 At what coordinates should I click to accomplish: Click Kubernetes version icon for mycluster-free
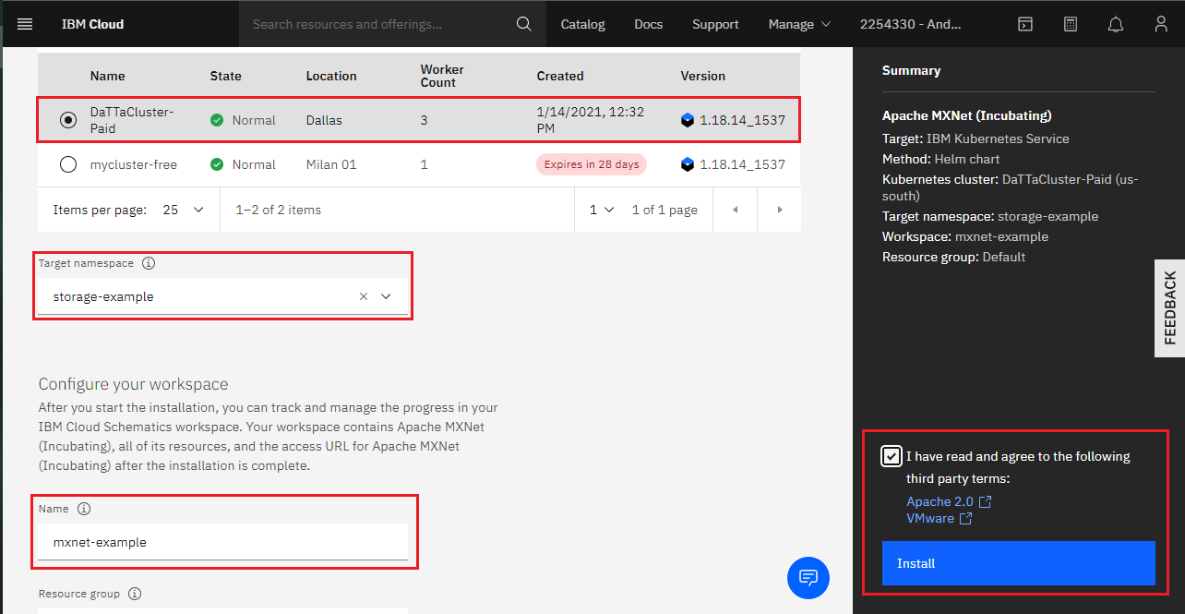[x=688, y=164]
